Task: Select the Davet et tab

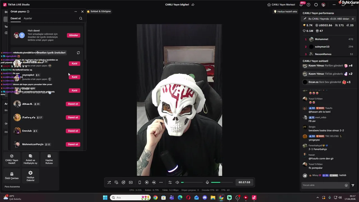Action: point(16,19)
